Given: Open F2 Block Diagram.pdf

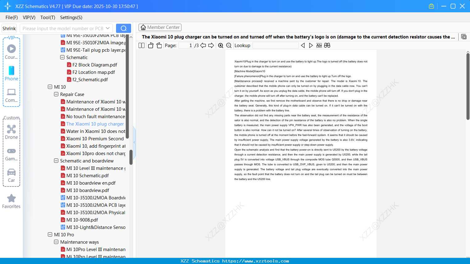Looking at the screenshot, I should click(x=95, y=65).
